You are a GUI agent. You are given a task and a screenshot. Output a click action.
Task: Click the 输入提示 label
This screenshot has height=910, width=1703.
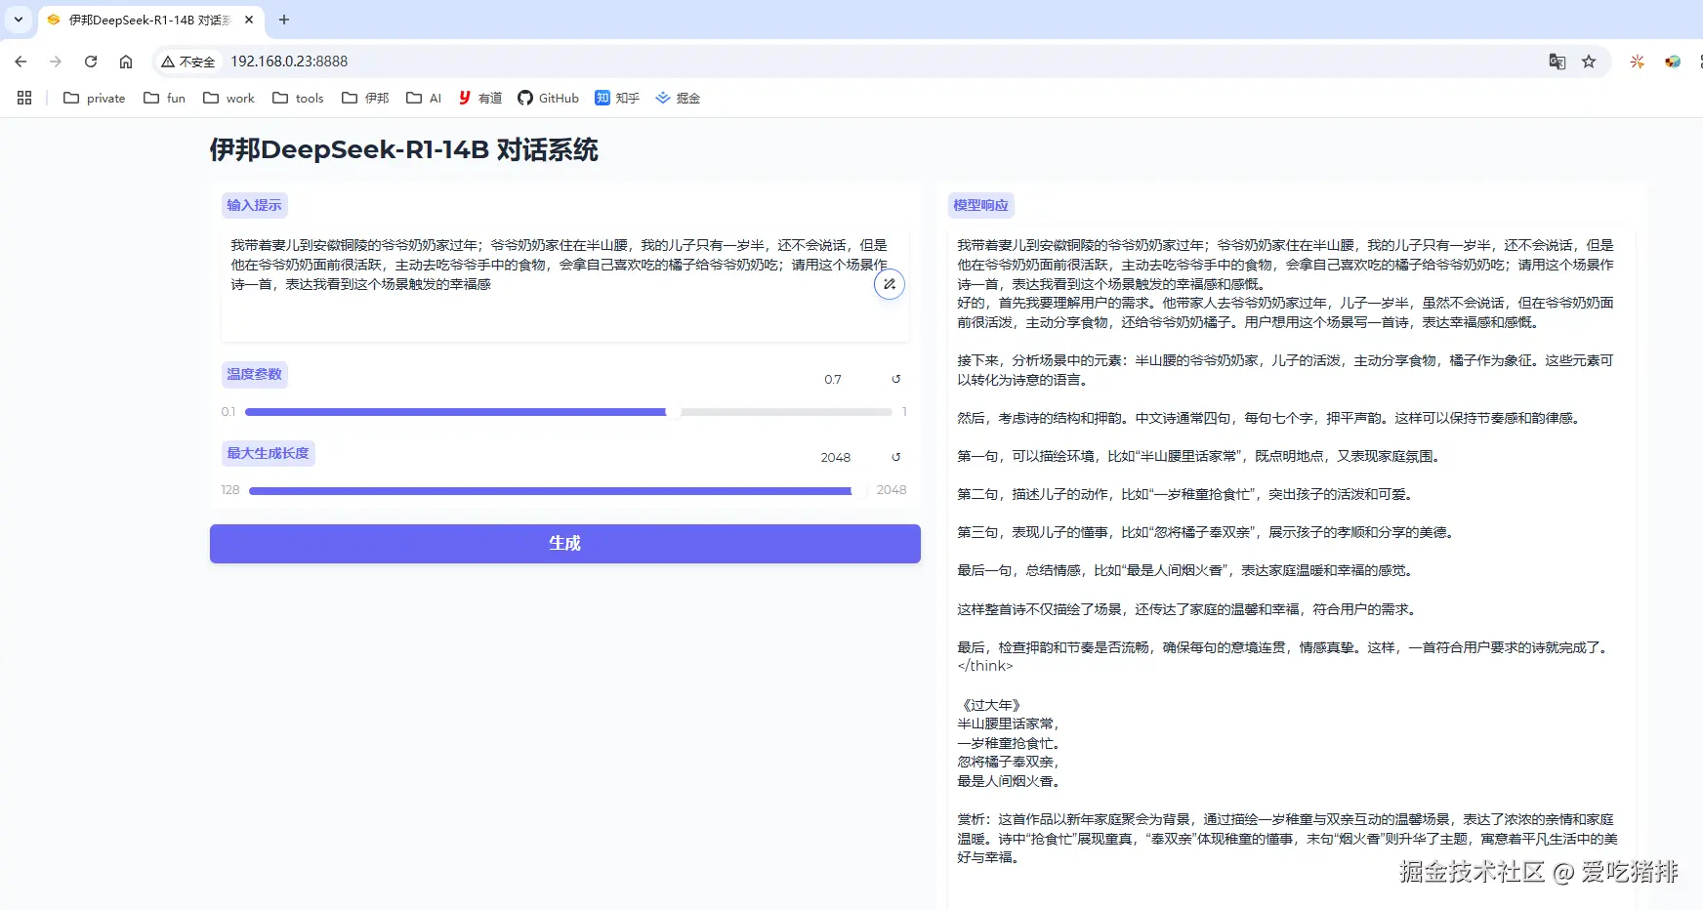[x=254, y=205]
